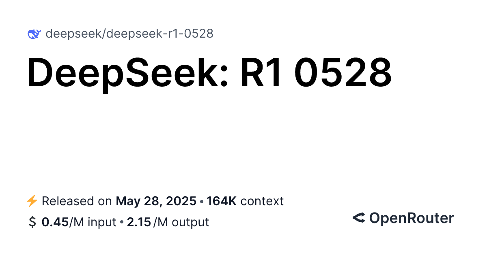Click the "/M output" pricing label
The height and width of the screenshot is (255, 487).
[x=181, y=222]
